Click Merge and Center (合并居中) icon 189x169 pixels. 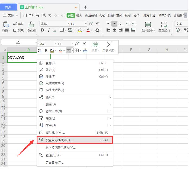click(148, 24)
